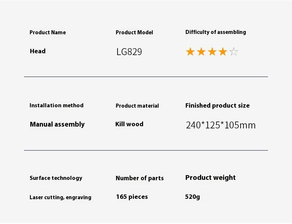Click the "Product material" label
Screen dimensions: 292x224
[x=137, y=106]
